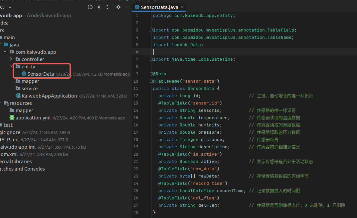Expand the controller package folder
Viewport: 357px width, 218px height.
(11, 59)
